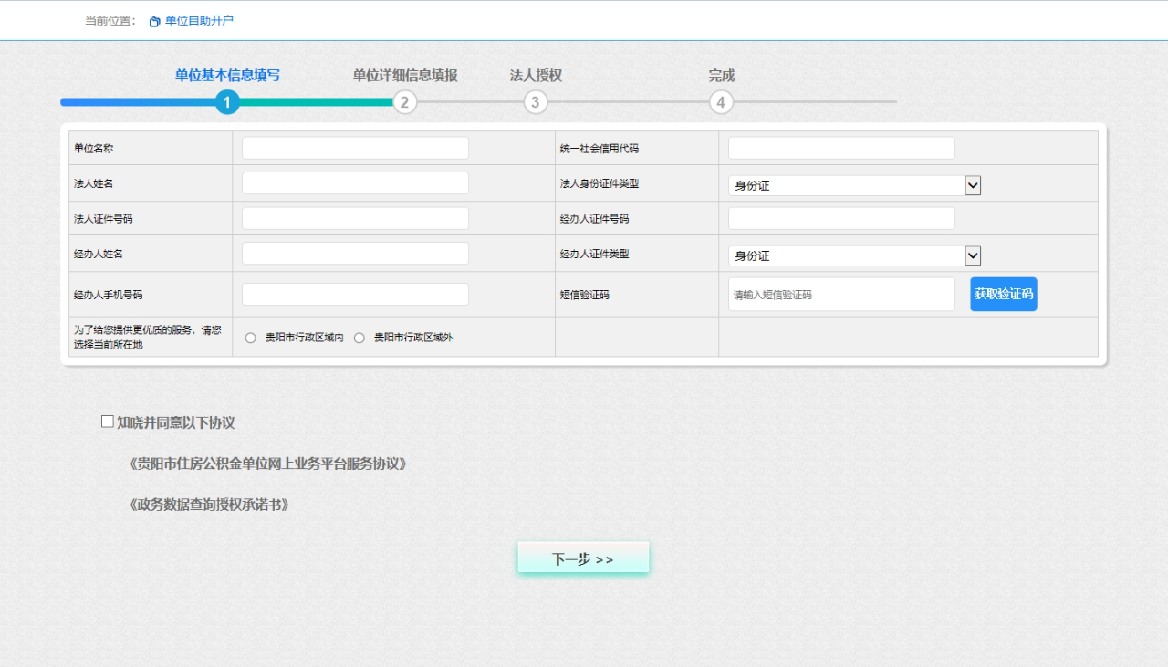Select step 1 circle 单位基本信息填写

pyautogui.click(x=227, y=102)
